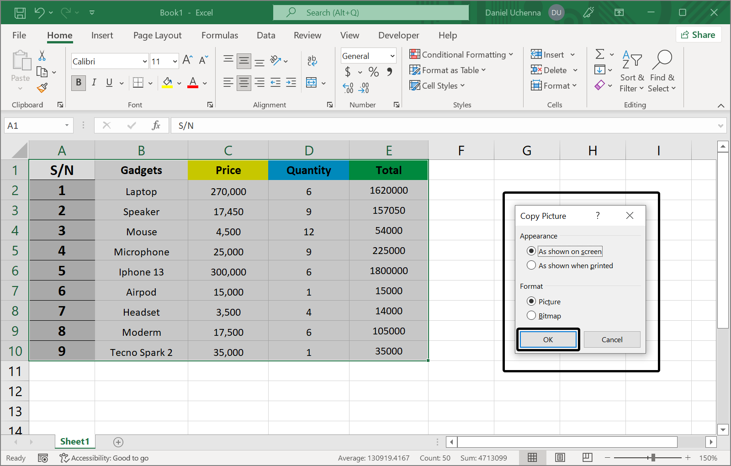Apply italic formatting
The image size is (731, 466).
[x=94, y=83]
